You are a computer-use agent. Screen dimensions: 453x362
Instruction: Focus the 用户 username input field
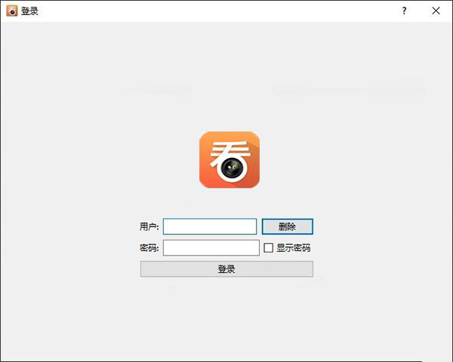(x=210, y=227)
